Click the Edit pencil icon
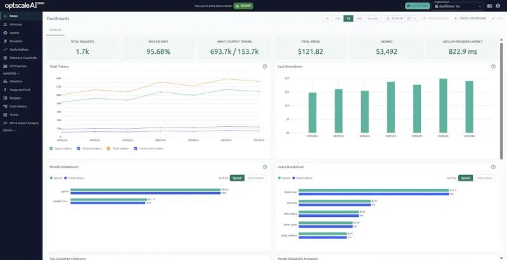The image size is (507, 260). [493, 18]
